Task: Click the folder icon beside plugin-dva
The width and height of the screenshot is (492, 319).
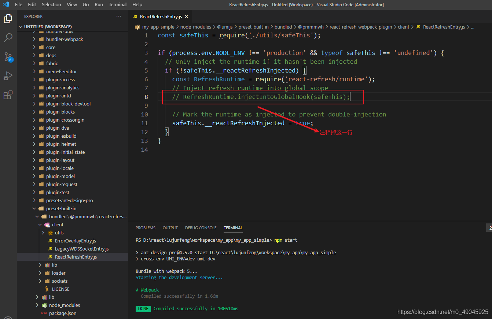Action: [41, 128]
